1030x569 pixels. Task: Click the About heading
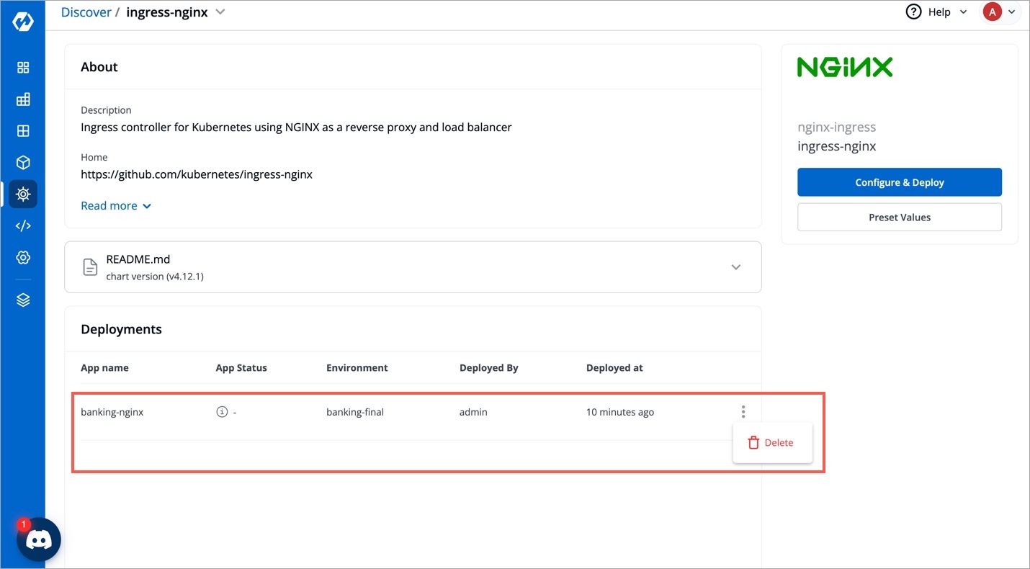coord(99,67)
